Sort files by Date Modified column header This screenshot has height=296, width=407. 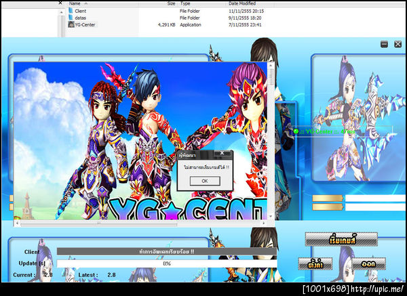(x=242, y=3)
